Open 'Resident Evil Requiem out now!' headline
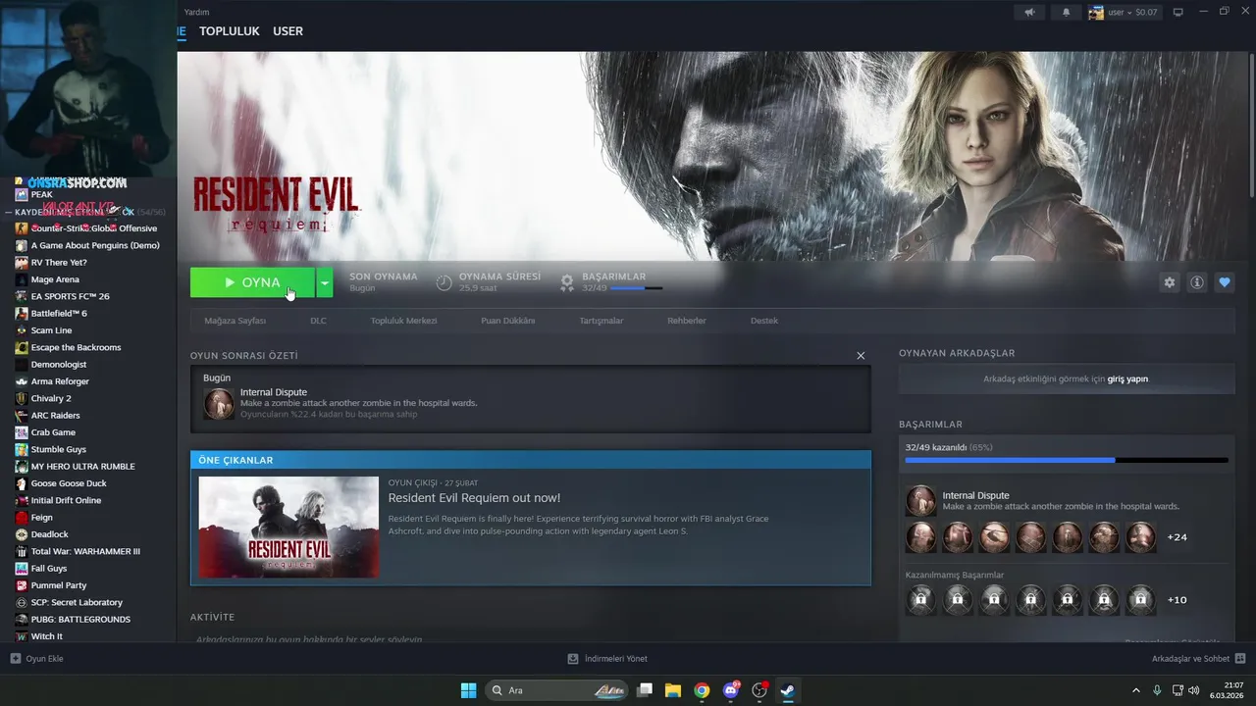This screenshot has height=706, width=1256. (474, 498)
